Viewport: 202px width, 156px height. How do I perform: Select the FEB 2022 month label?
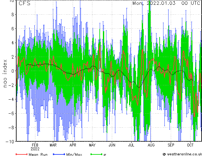pyautogui.click(x=35, y=147)
